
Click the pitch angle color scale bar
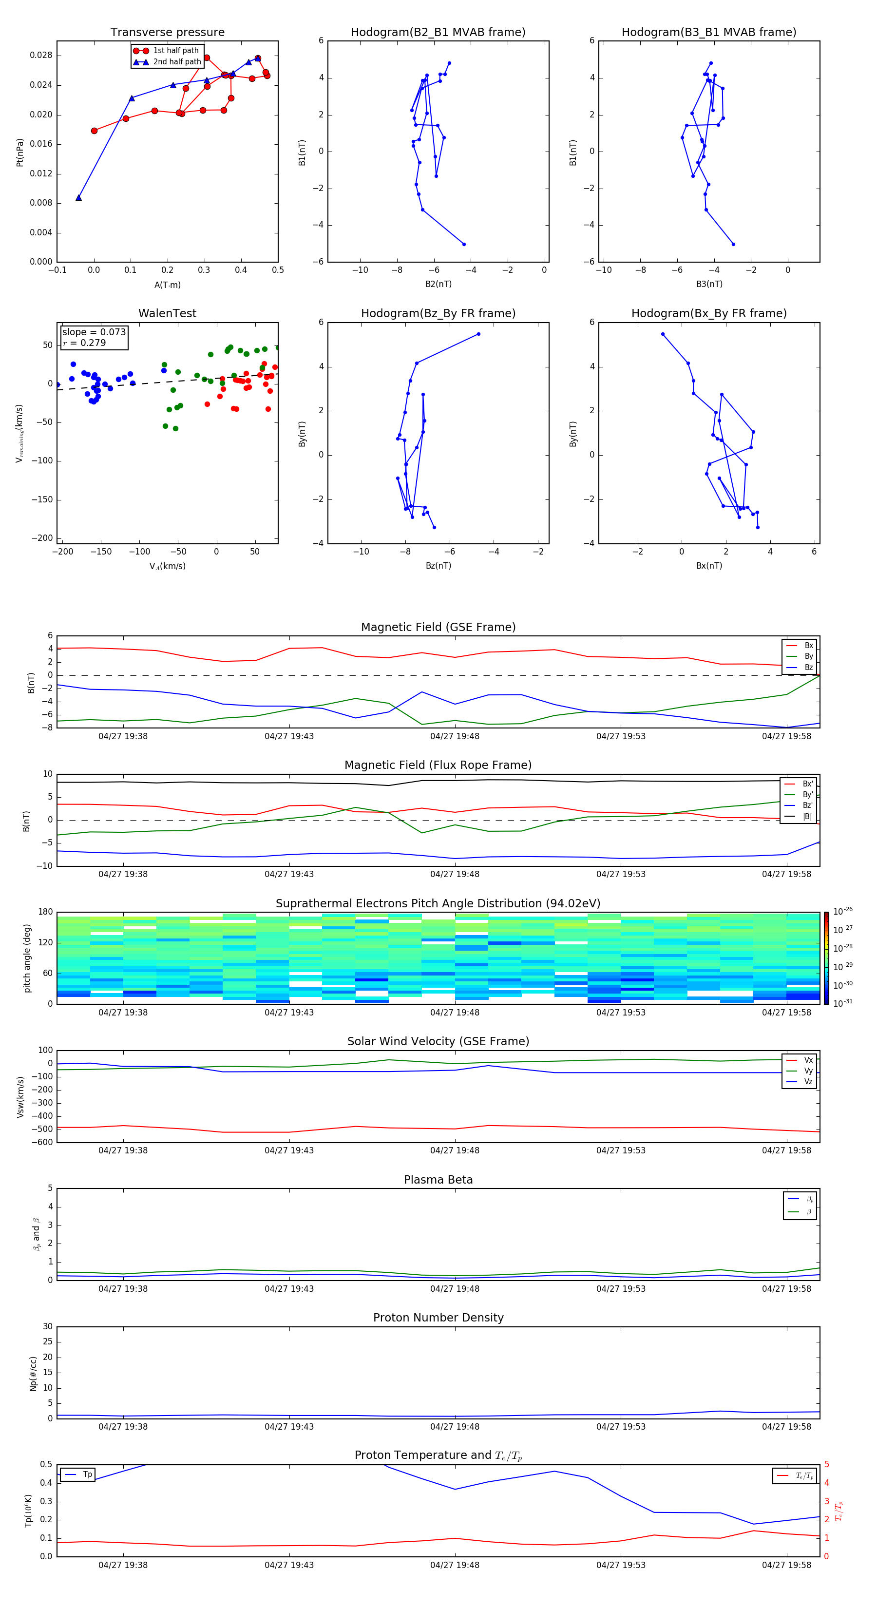pyautogui.click(x=826, y=957)
